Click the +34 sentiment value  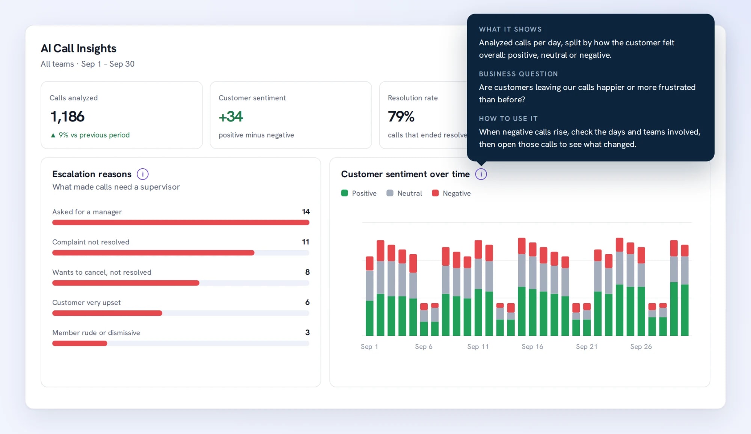point(231,117)
